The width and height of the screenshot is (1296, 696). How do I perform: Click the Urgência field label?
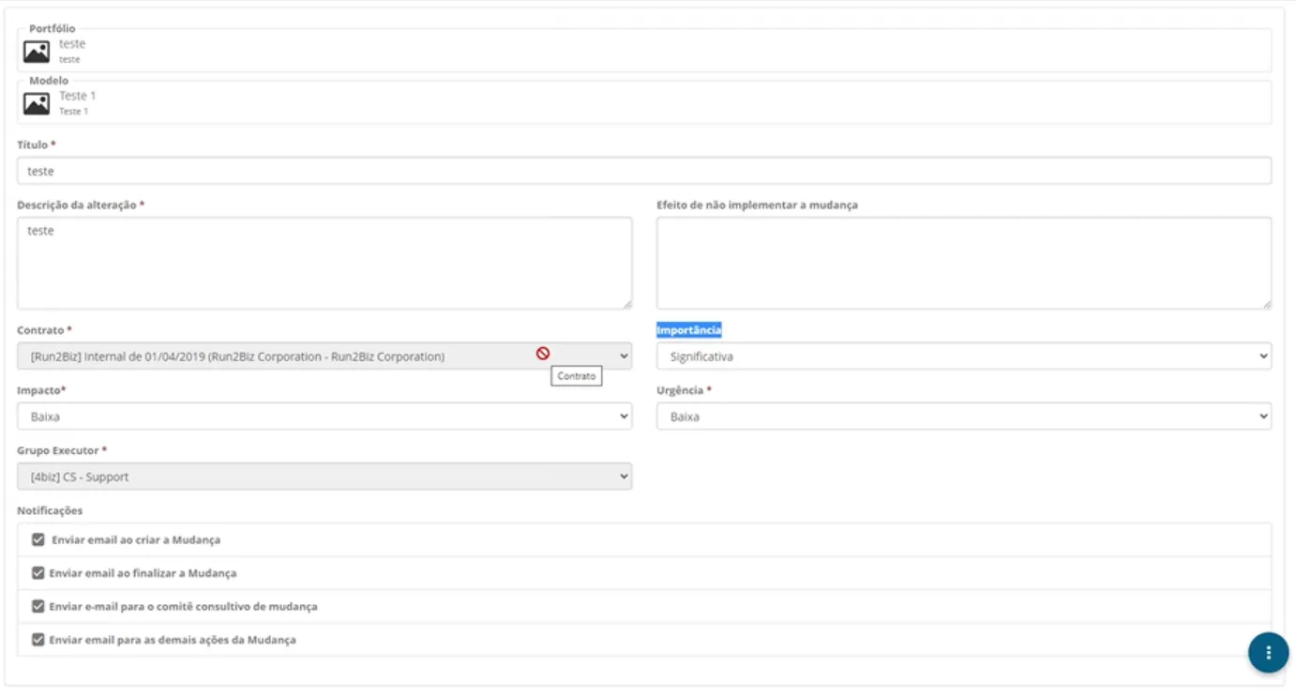684,390
